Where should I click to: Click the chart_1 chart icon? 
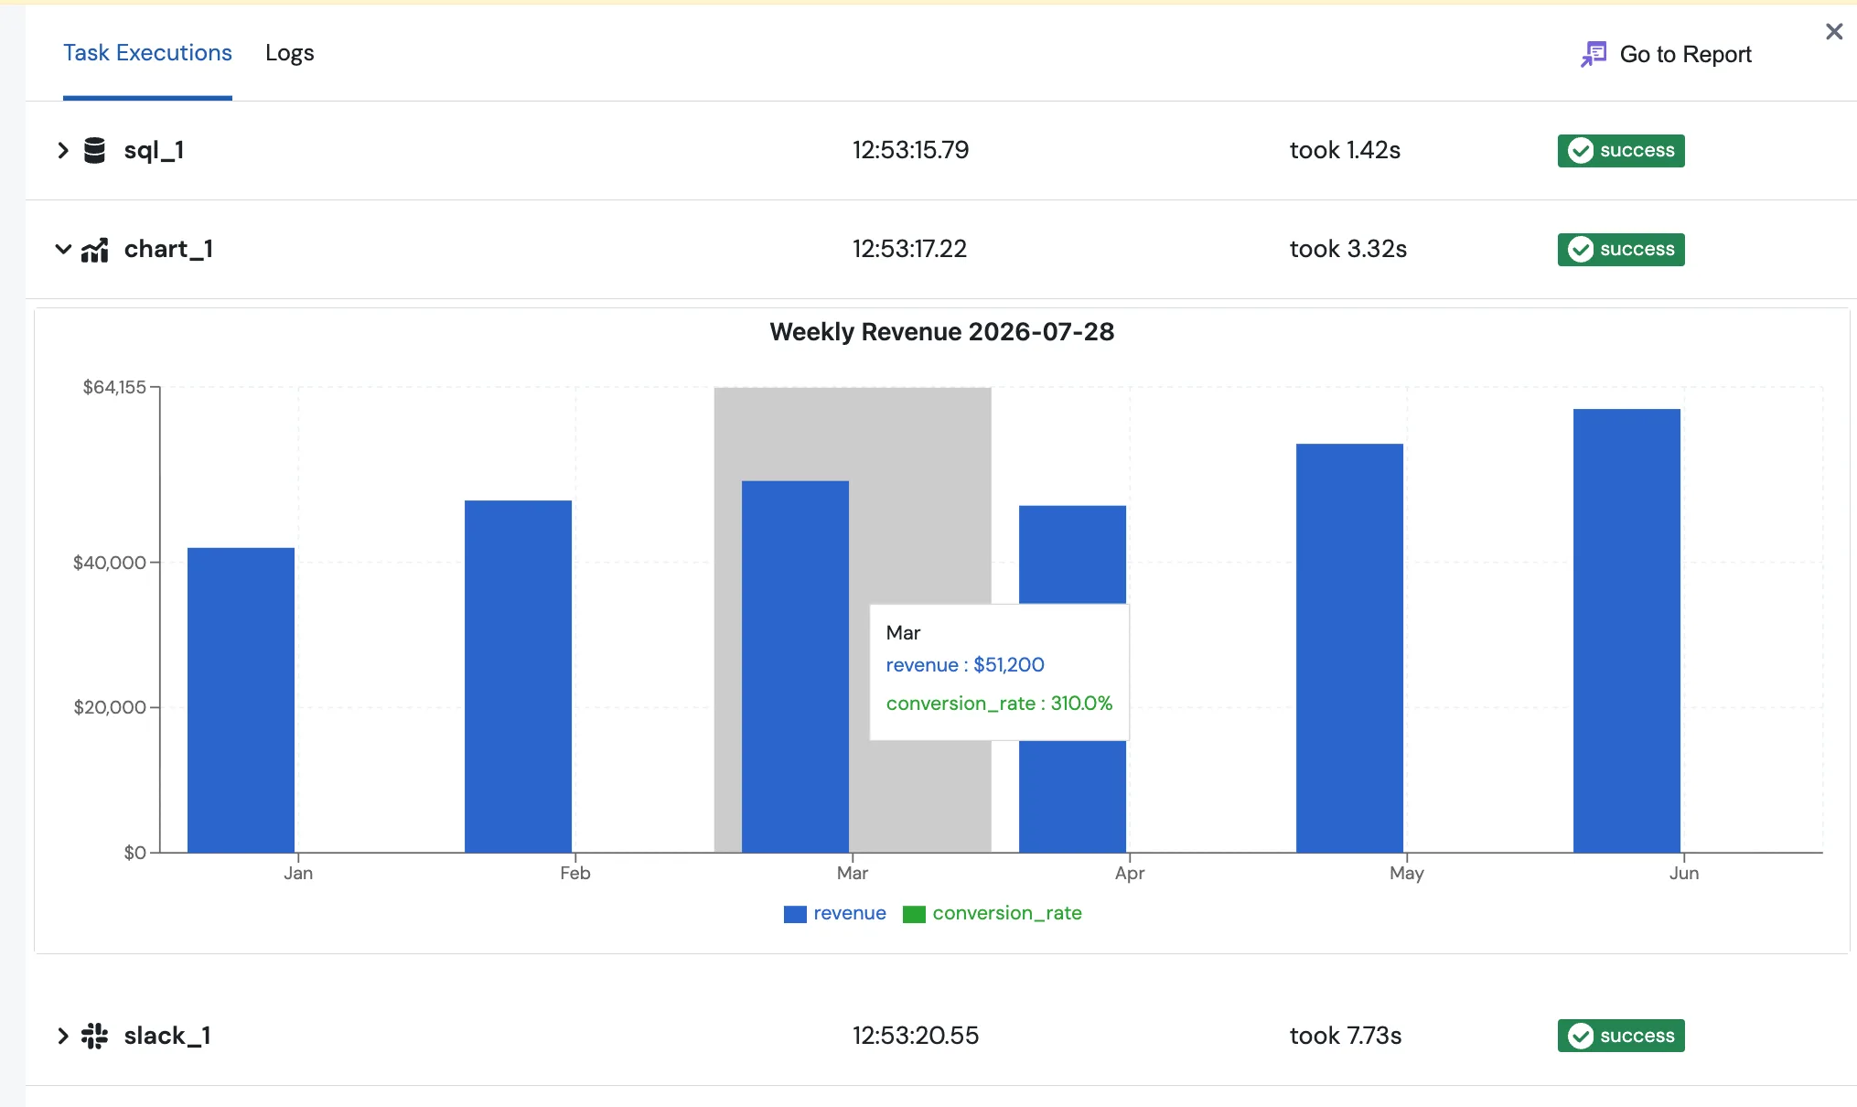(94, 249)
